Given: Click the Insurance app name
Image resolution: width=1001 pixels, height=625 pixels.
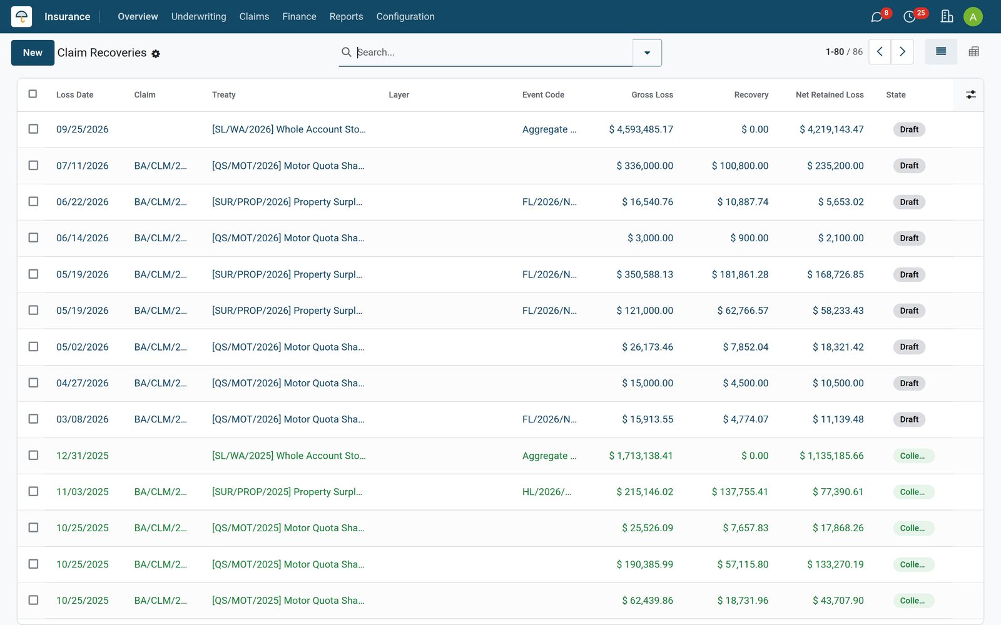Looking at the screenshot, I should pyautogui.click(x=67, y=17).
